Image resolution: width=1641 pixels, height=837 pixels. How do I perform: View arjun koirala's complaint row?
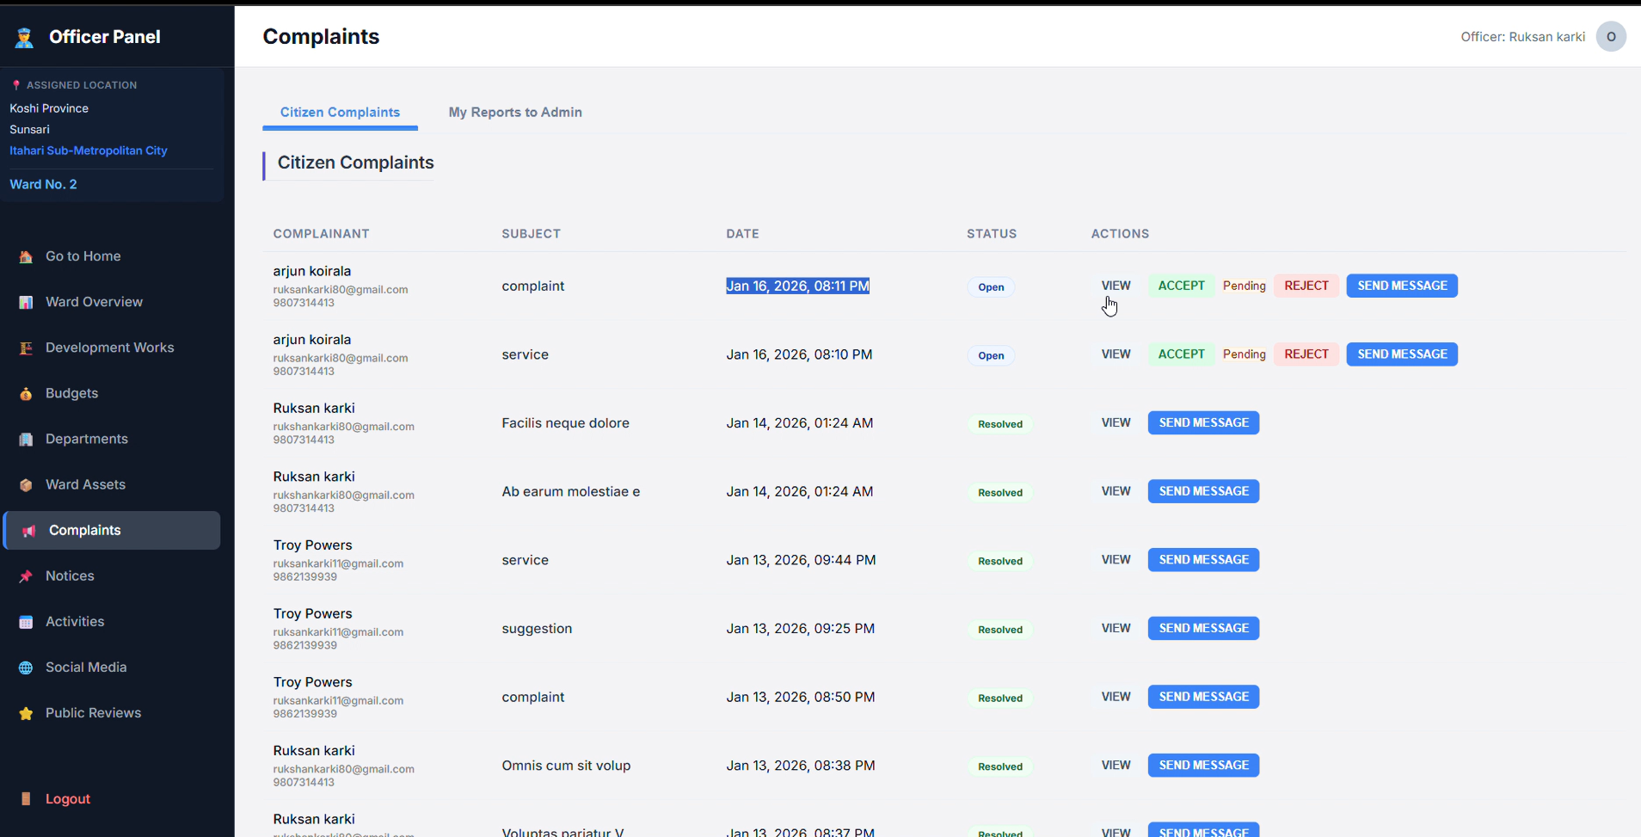click(1116, 286)
